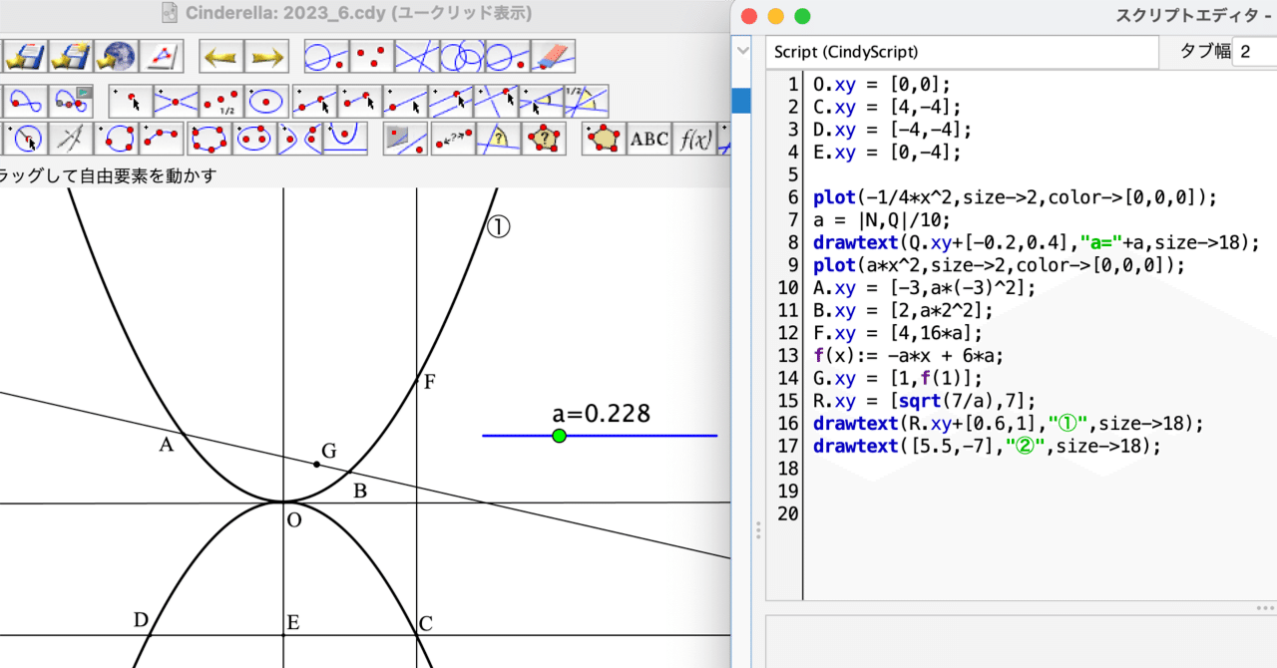Choose the measure distance tool

(452, 138)
